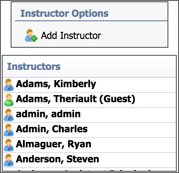Click the avatar icon beside admin, admin
This screenshot has height=173, width=179.
pos(8,115)
